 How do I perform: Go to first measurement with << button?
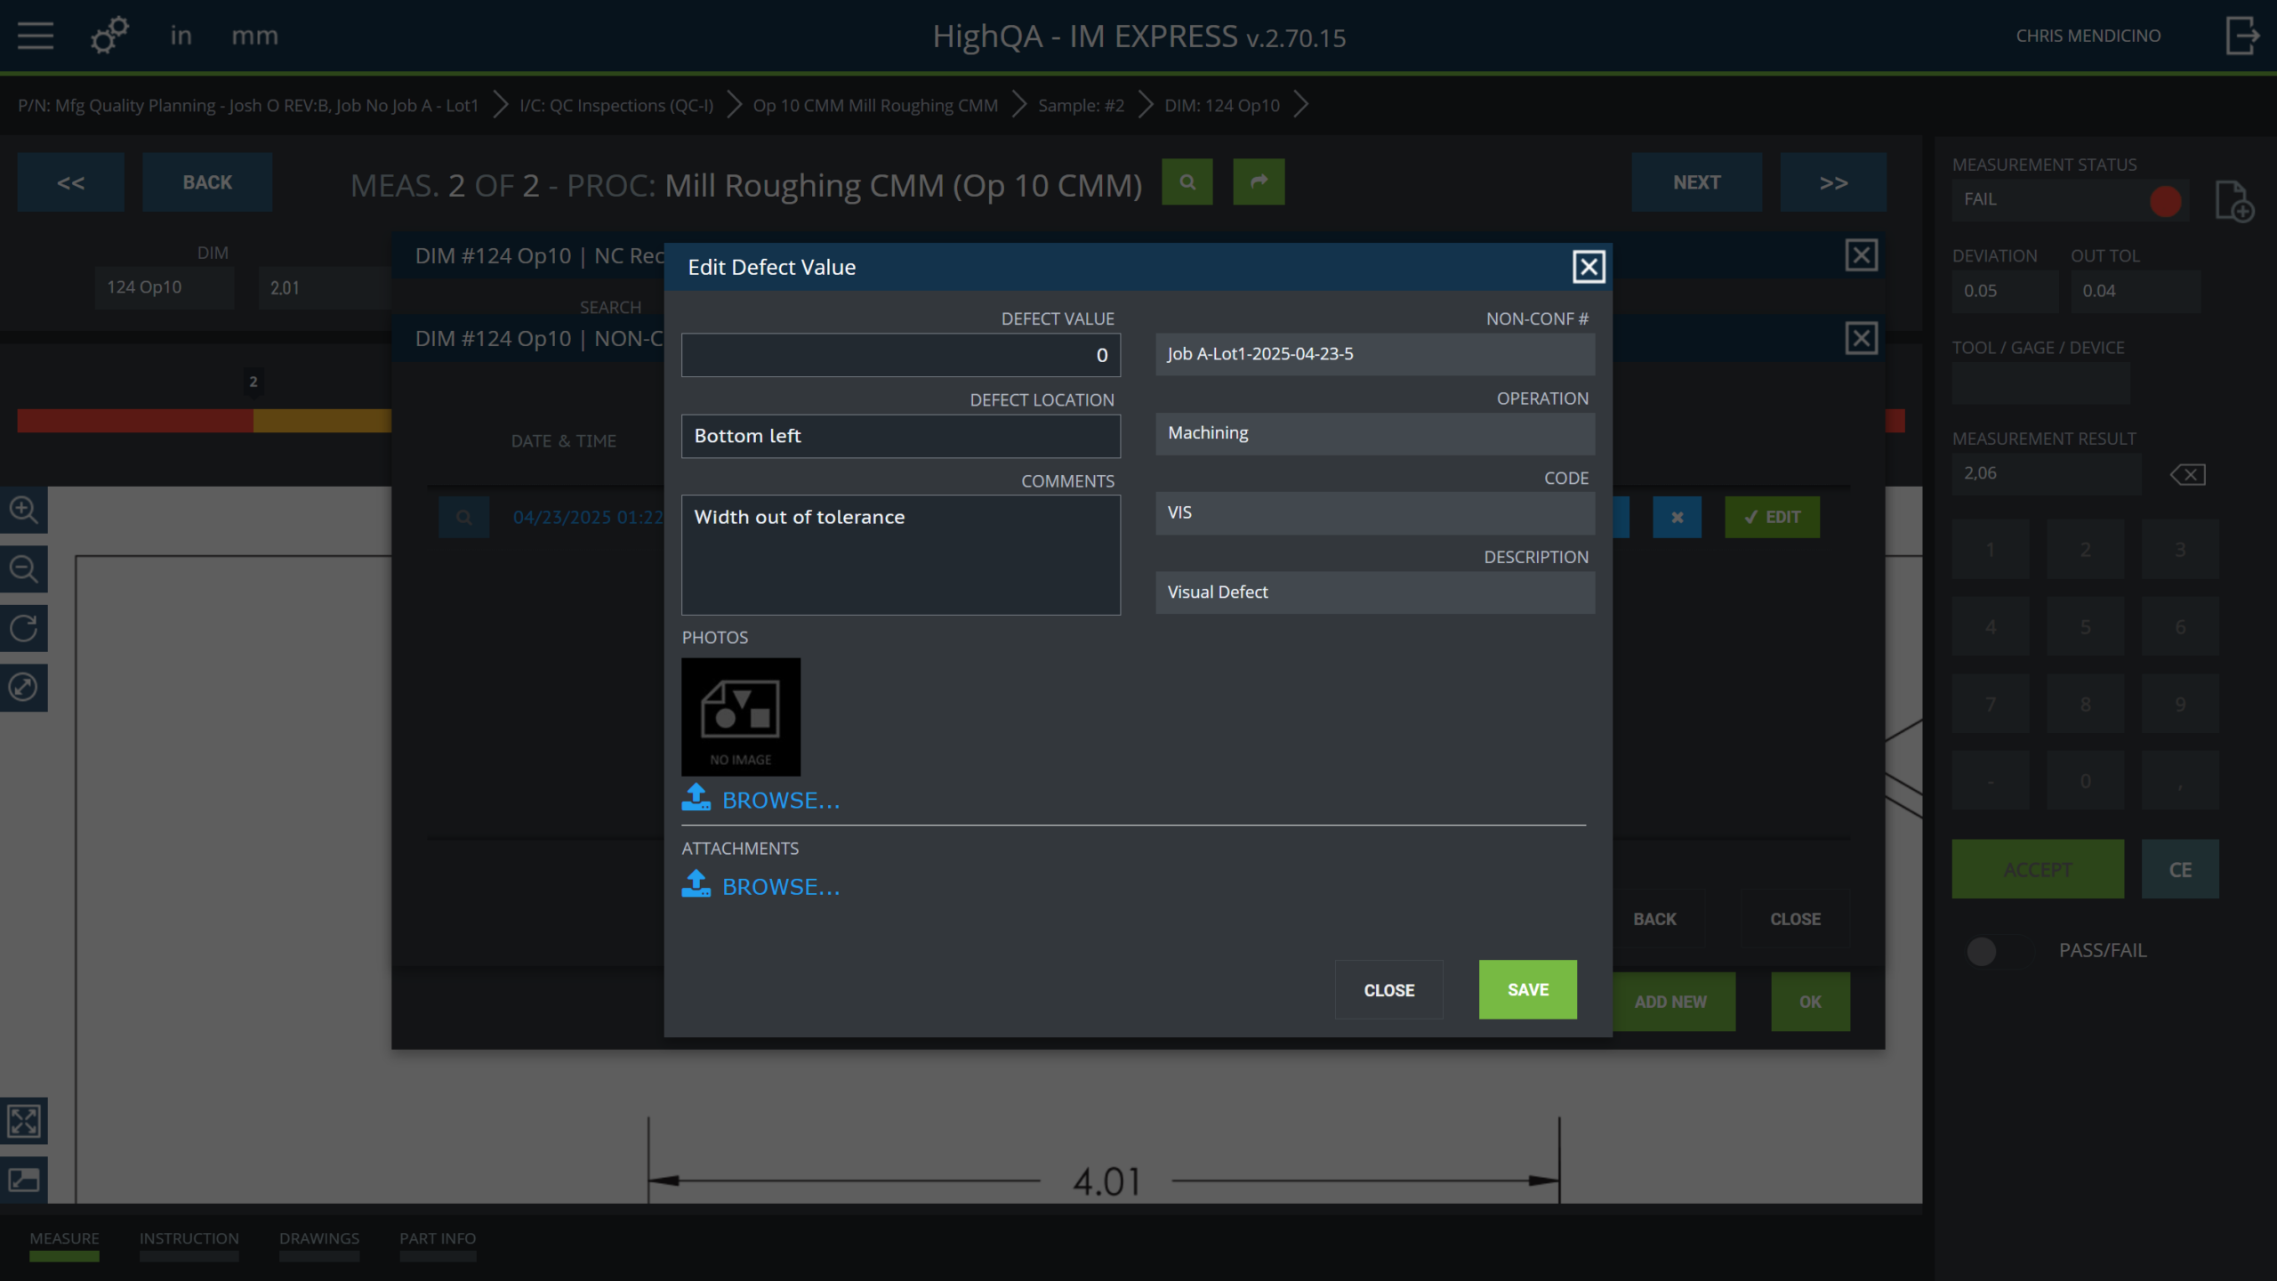71,182
